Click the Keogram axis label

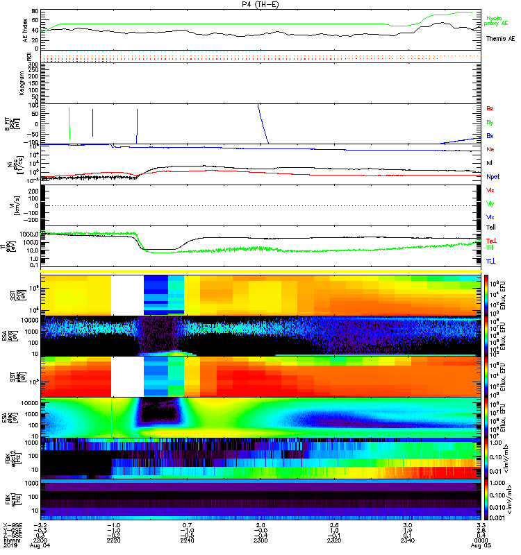pyautogui.click(x=22, y=83)
